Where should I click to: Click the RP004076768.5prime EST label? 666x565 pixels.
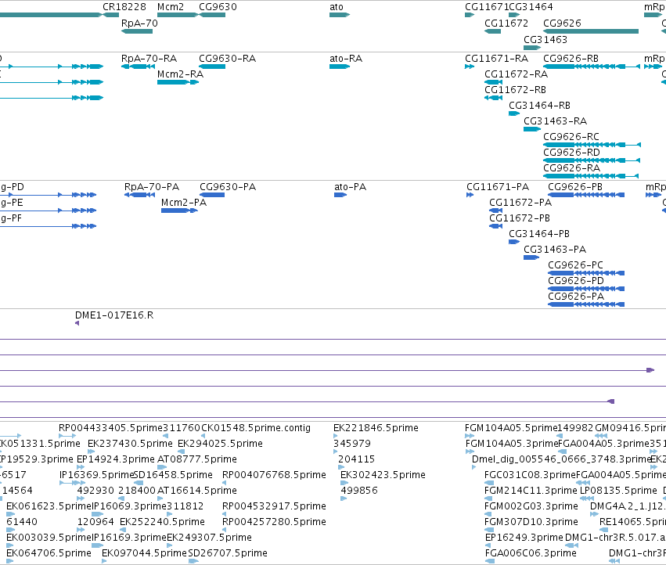click(274, 474)
